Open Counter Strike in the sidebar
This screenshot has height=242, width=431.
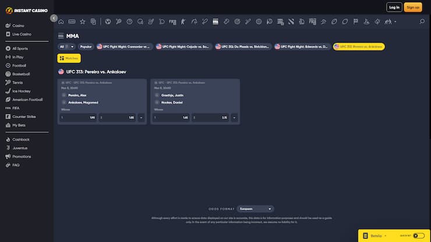24,116
